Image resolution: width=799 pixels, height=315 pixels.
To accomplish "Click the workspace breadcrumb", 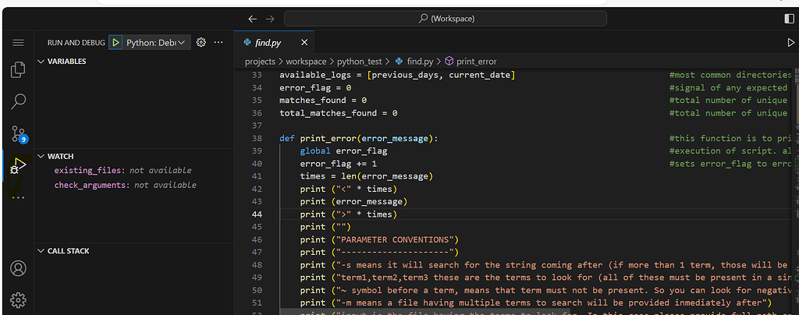I will click(306, 62).
